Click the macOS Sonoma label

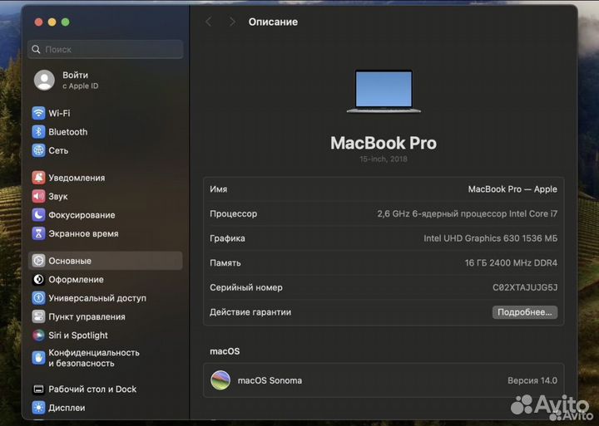click(270, 380)
